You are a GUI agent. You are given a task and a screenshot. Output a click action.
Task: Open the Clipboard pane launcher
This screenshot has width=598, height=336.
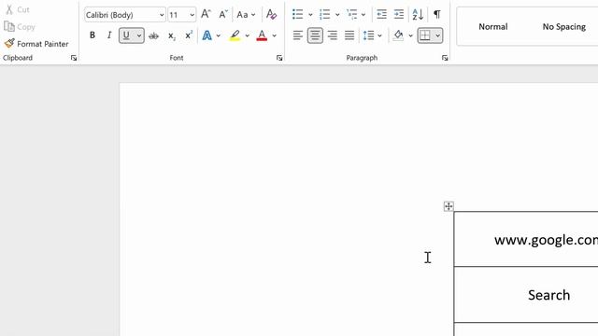tap(74, 58)
